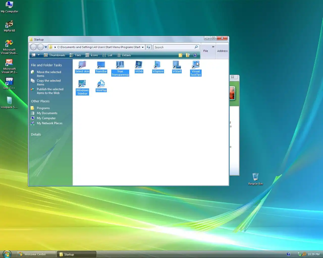This screenshot has height=258, width=323.
Task: Go to My Documents in Other Places
Action: pos(47,113)
